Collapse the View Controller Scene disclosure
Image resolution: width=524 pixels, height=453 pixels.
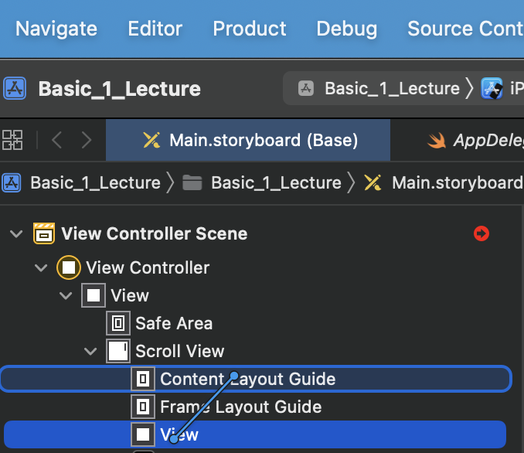16,233
